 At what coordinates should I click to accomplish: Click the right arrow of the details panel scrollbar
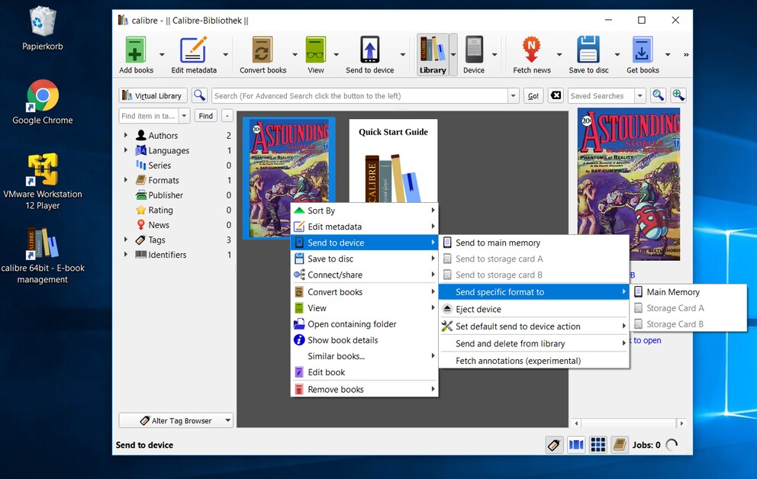coord(681,423)
